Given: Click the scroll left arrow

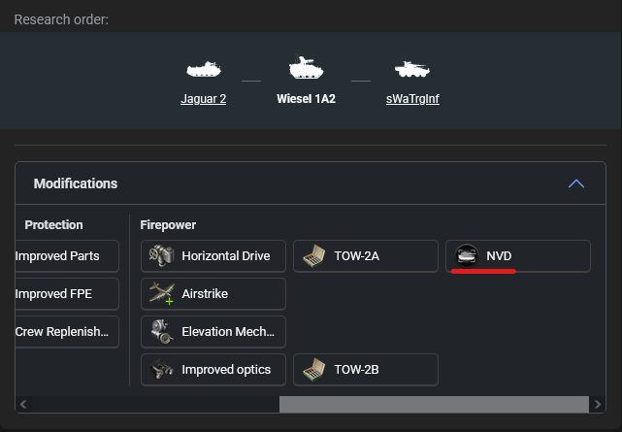Looking at the screenshot, I should (x=23, y=404).
